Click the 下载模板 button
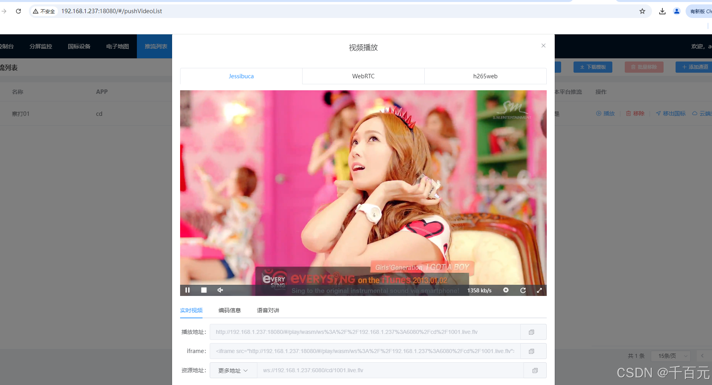712x385 pixels. pos(593,67)
